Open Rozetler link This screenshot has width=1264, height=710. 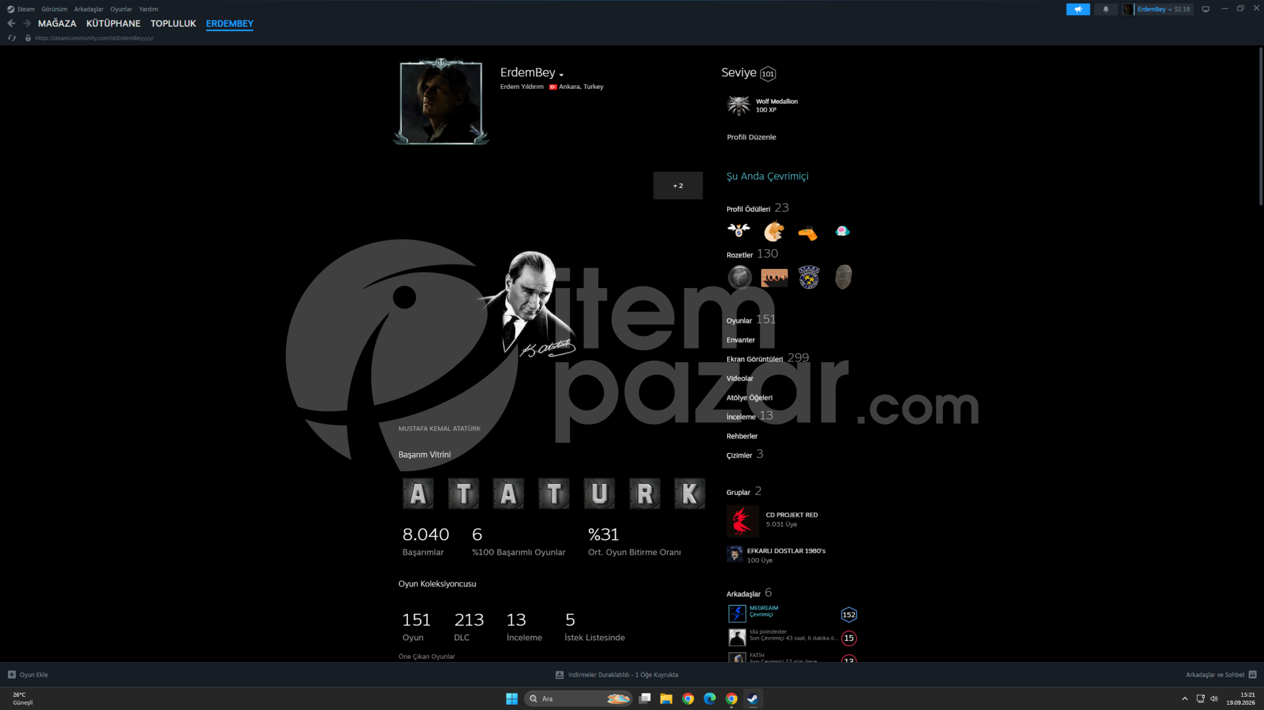point(740,255)
